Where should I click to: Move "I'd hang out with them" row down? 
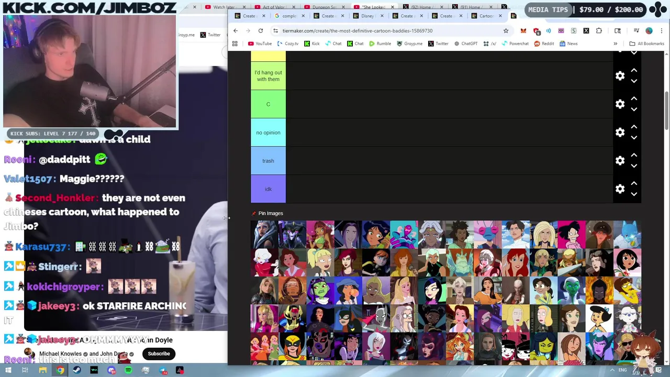tap(634, 81)
